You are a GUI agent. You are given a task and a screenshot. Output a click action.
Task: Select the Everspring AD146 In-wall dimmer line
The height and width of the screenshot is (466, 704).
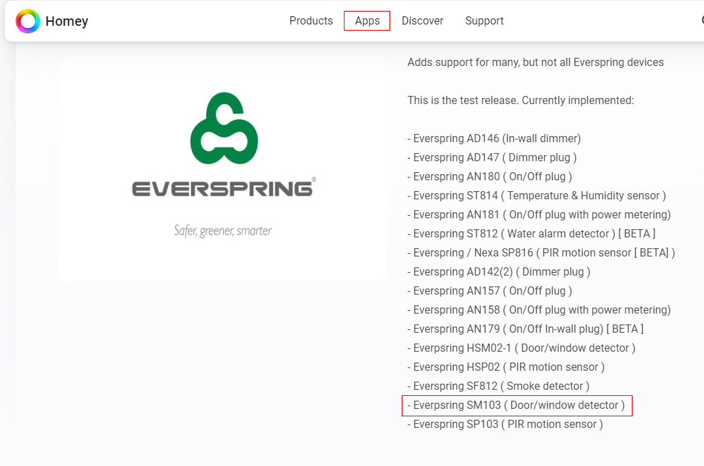(494, 139)
